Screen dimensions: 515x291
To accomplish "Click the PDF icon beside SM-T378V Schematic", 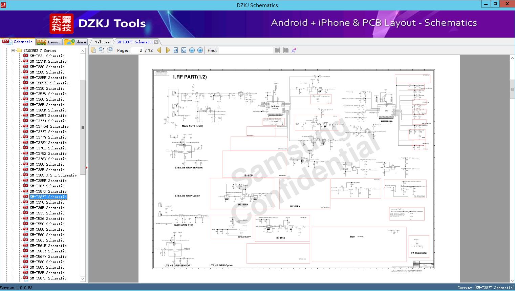I will click(25, 159).
